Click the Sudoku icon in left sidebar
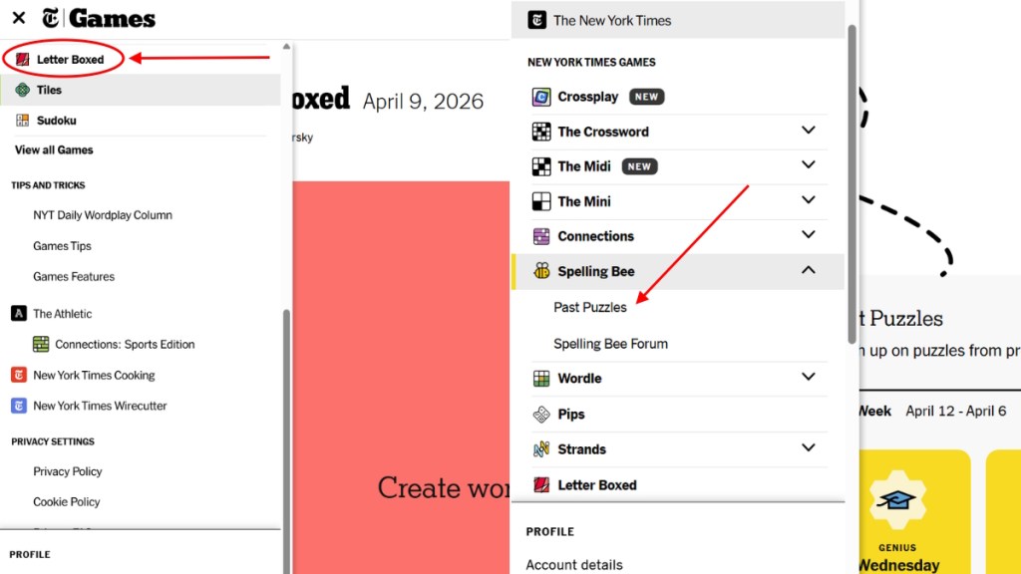This screenshot has width=1021, height=574. click(22, 121)
